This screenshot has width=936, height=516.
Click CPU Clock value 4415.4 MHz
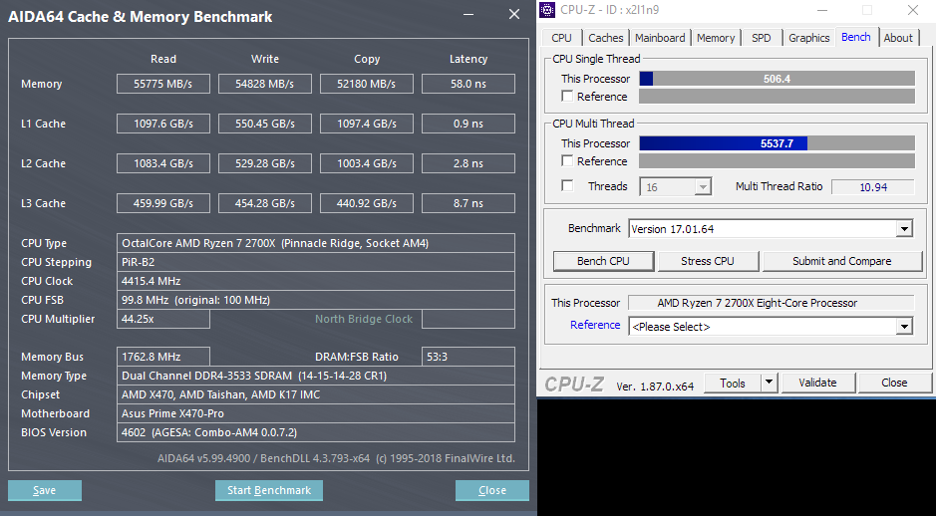click(x=316, y=281)
